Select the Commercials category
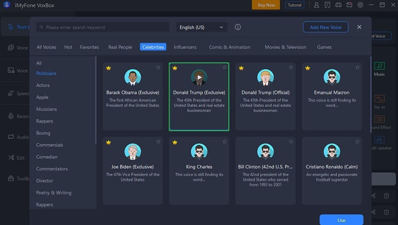The height and width of the screenshot is (225, 398). click(50, 145)
